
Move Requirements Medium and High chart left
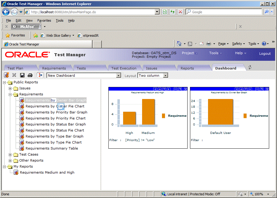(x=155, y=89)
